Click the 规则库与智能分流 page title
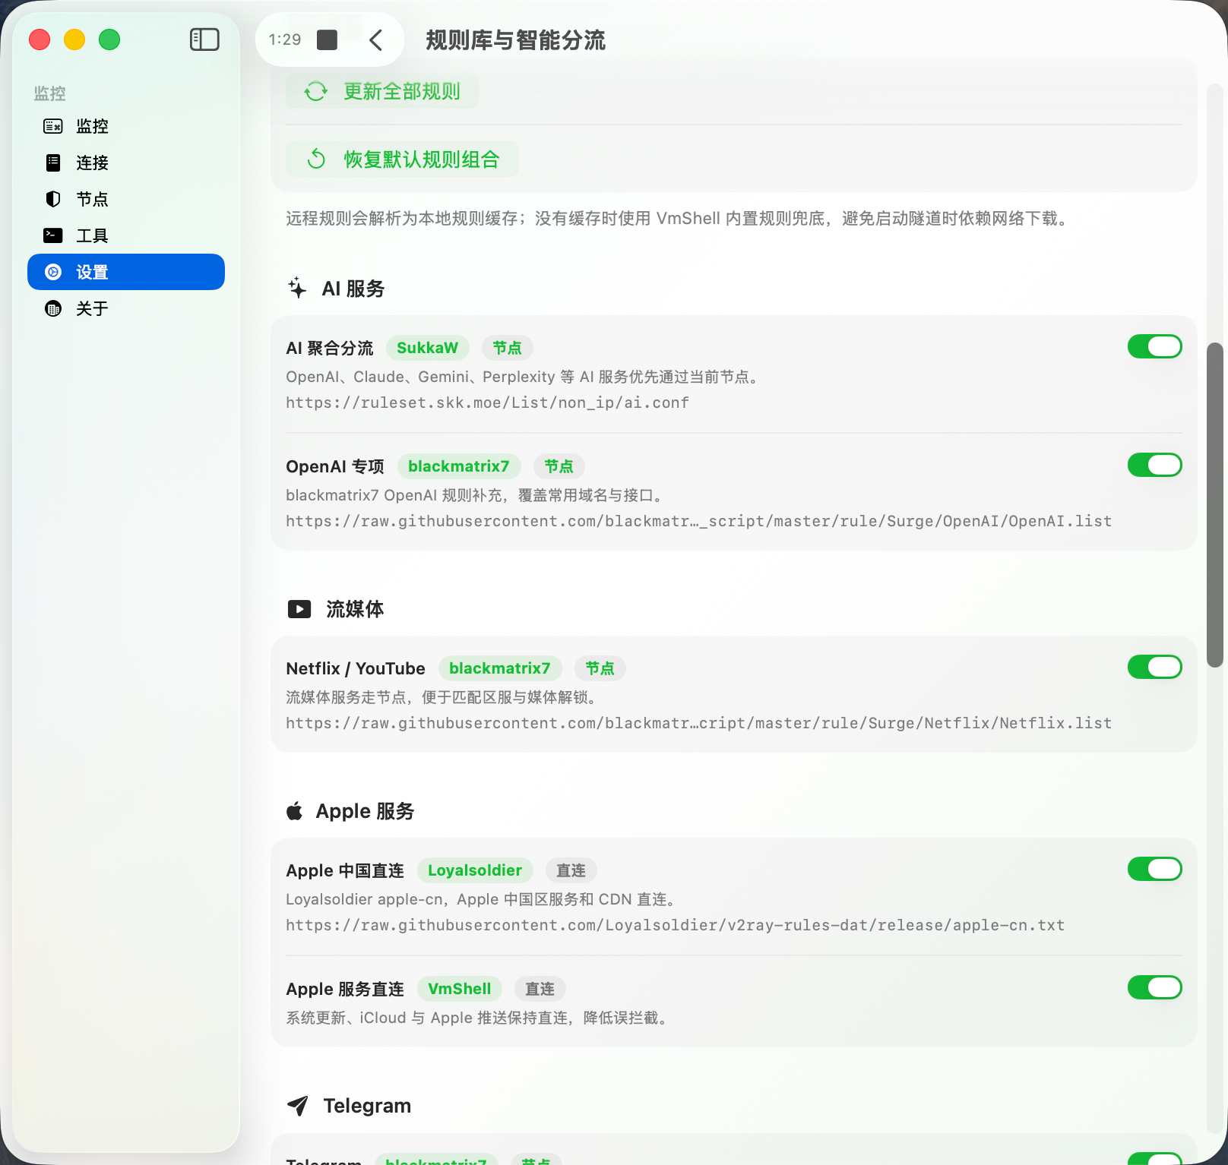1228x1165 pixels. point(515,40)
